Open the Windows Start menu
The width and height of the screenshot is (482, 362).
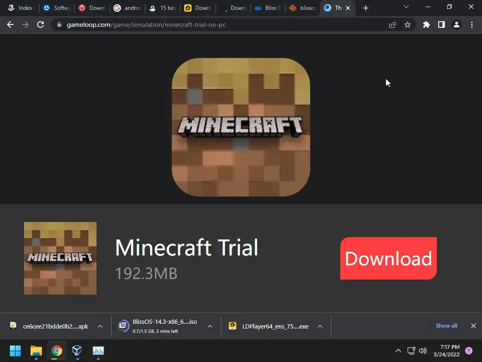point(15,351)
